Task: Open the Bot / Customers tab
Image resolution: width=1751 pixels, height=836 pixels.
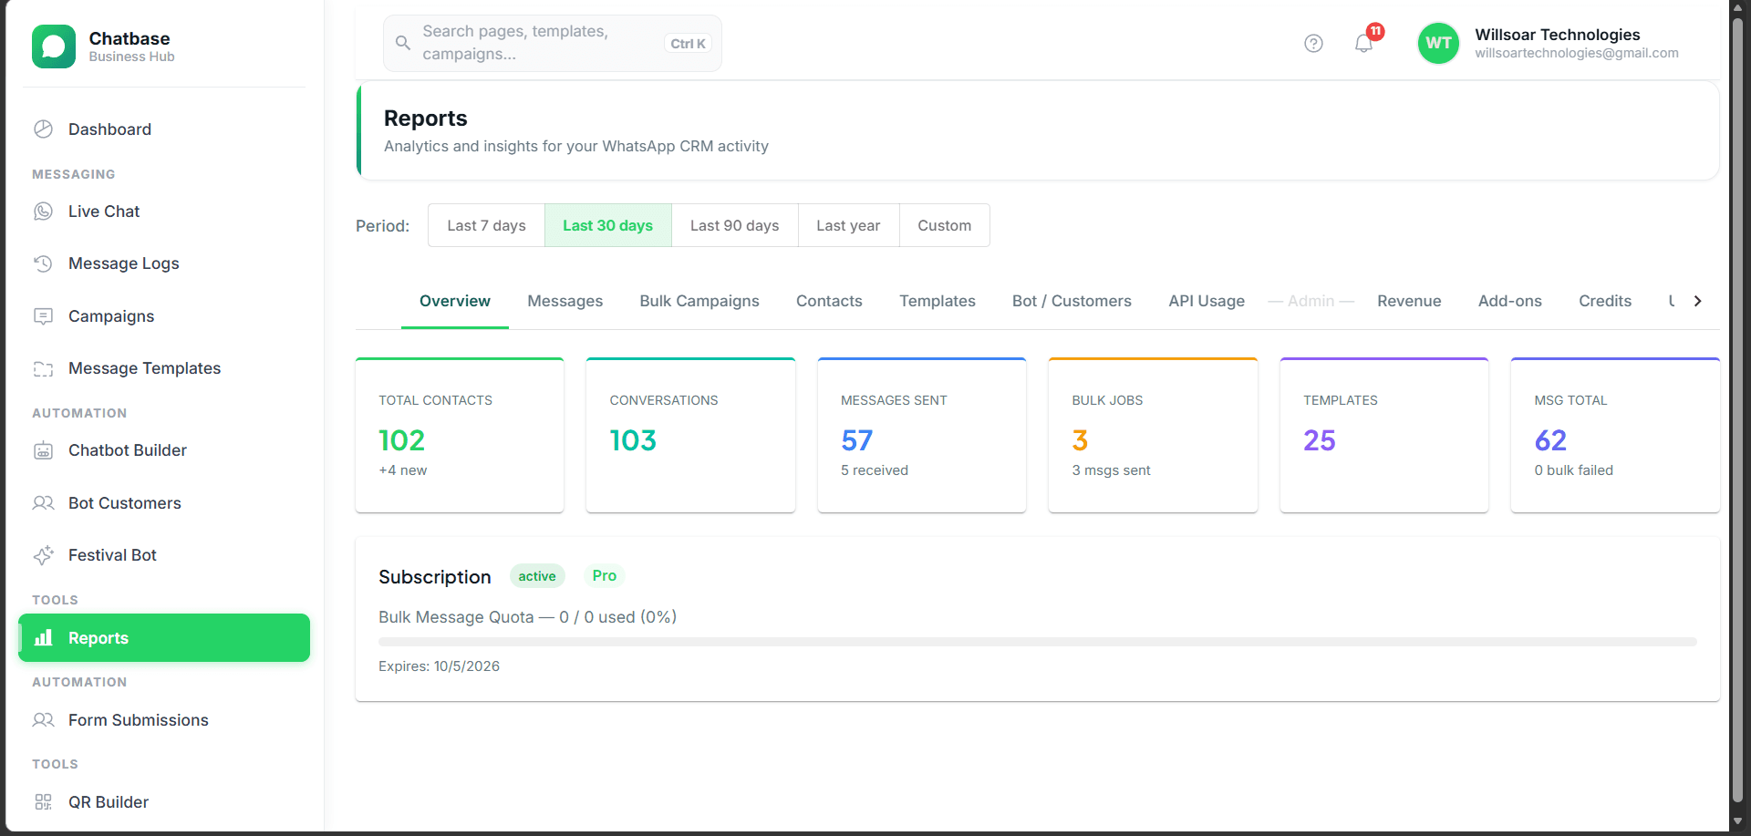Action: click(1072, 301)
